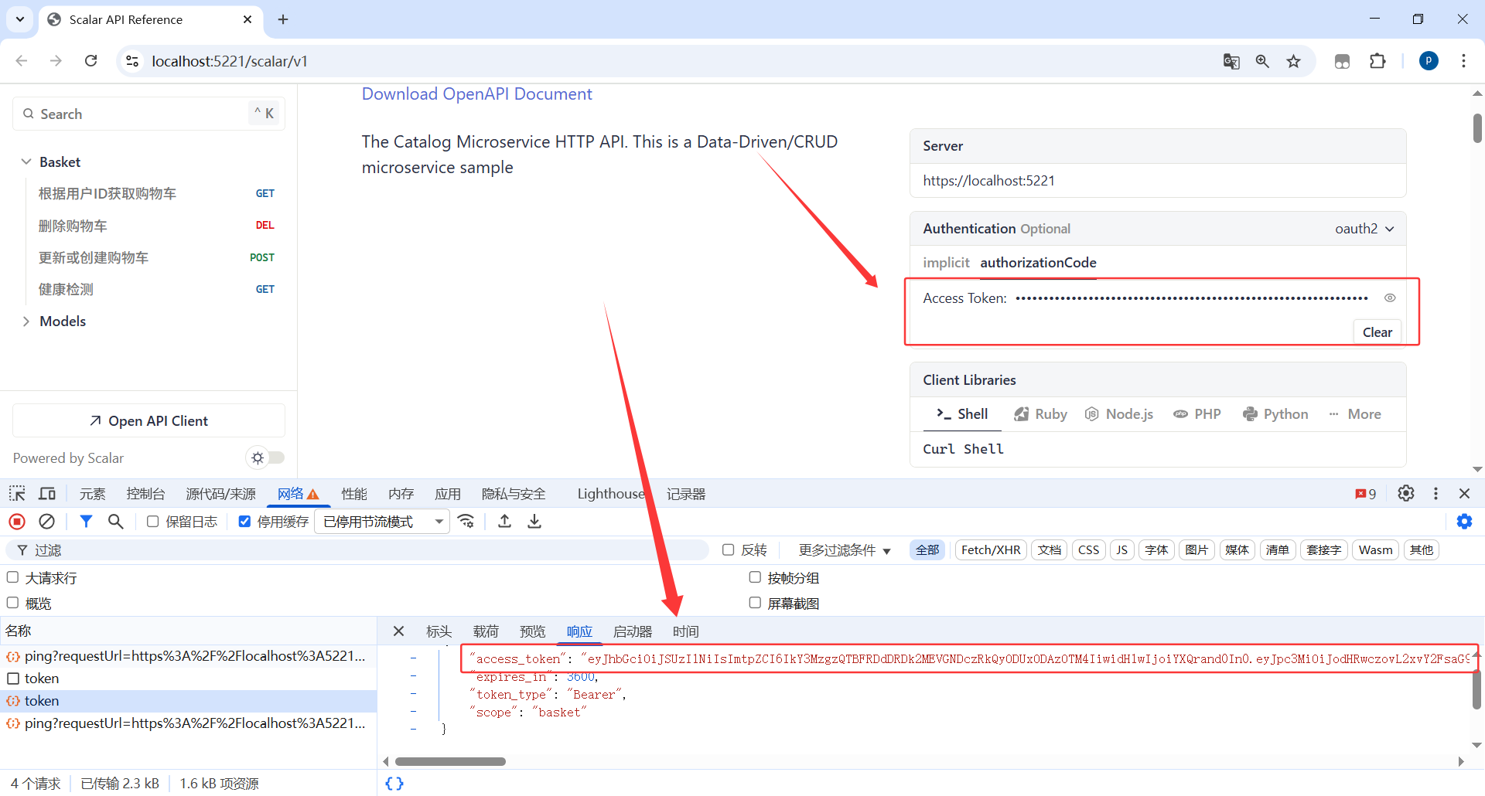Image resolution: width=1485 pixels, height=796 pixels.
Task: Select the implicit auth flow tab
Action: coord(946,263)
